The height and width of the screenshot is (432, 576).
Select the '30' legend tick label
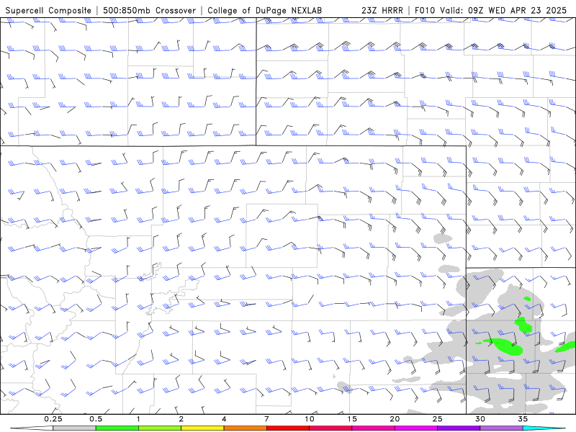point(480,419)
